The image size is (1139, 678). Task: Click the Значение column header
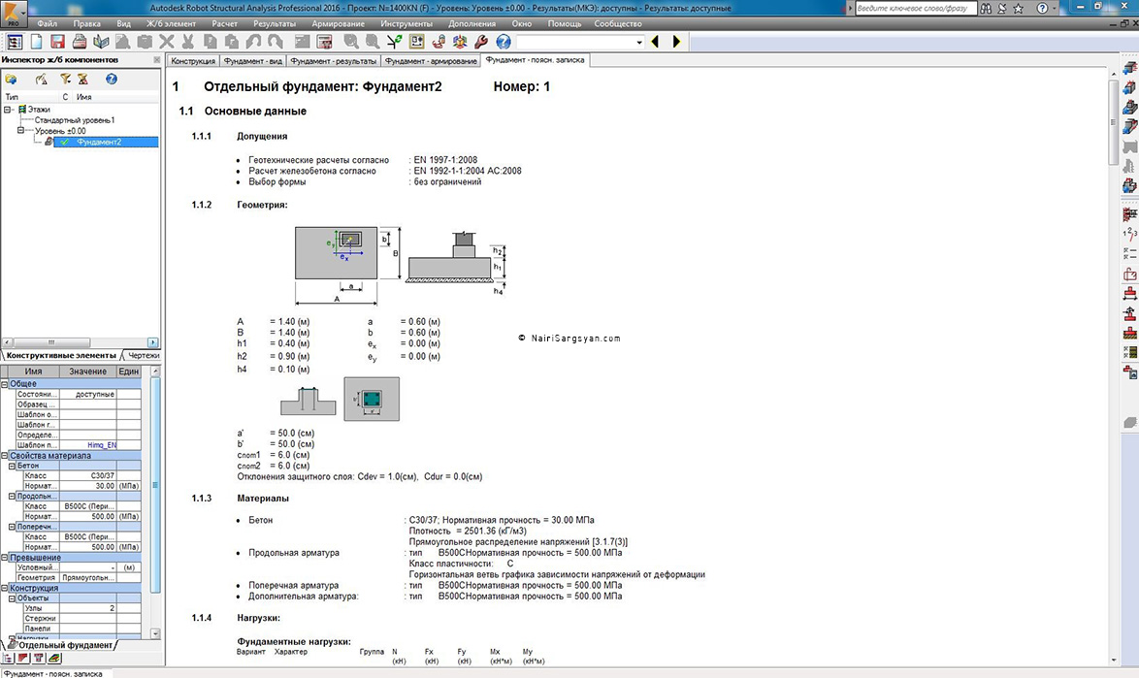pos(87,371)
